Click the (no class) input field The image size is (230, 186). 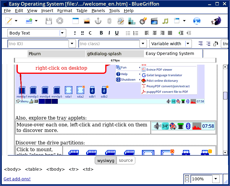(109, 44)
